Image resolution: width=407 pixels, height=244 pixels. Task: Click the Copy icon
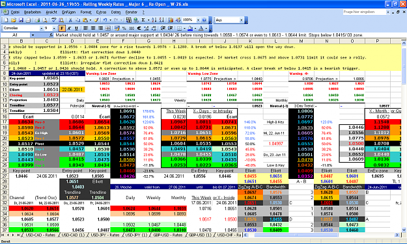(x=77, y=20)
